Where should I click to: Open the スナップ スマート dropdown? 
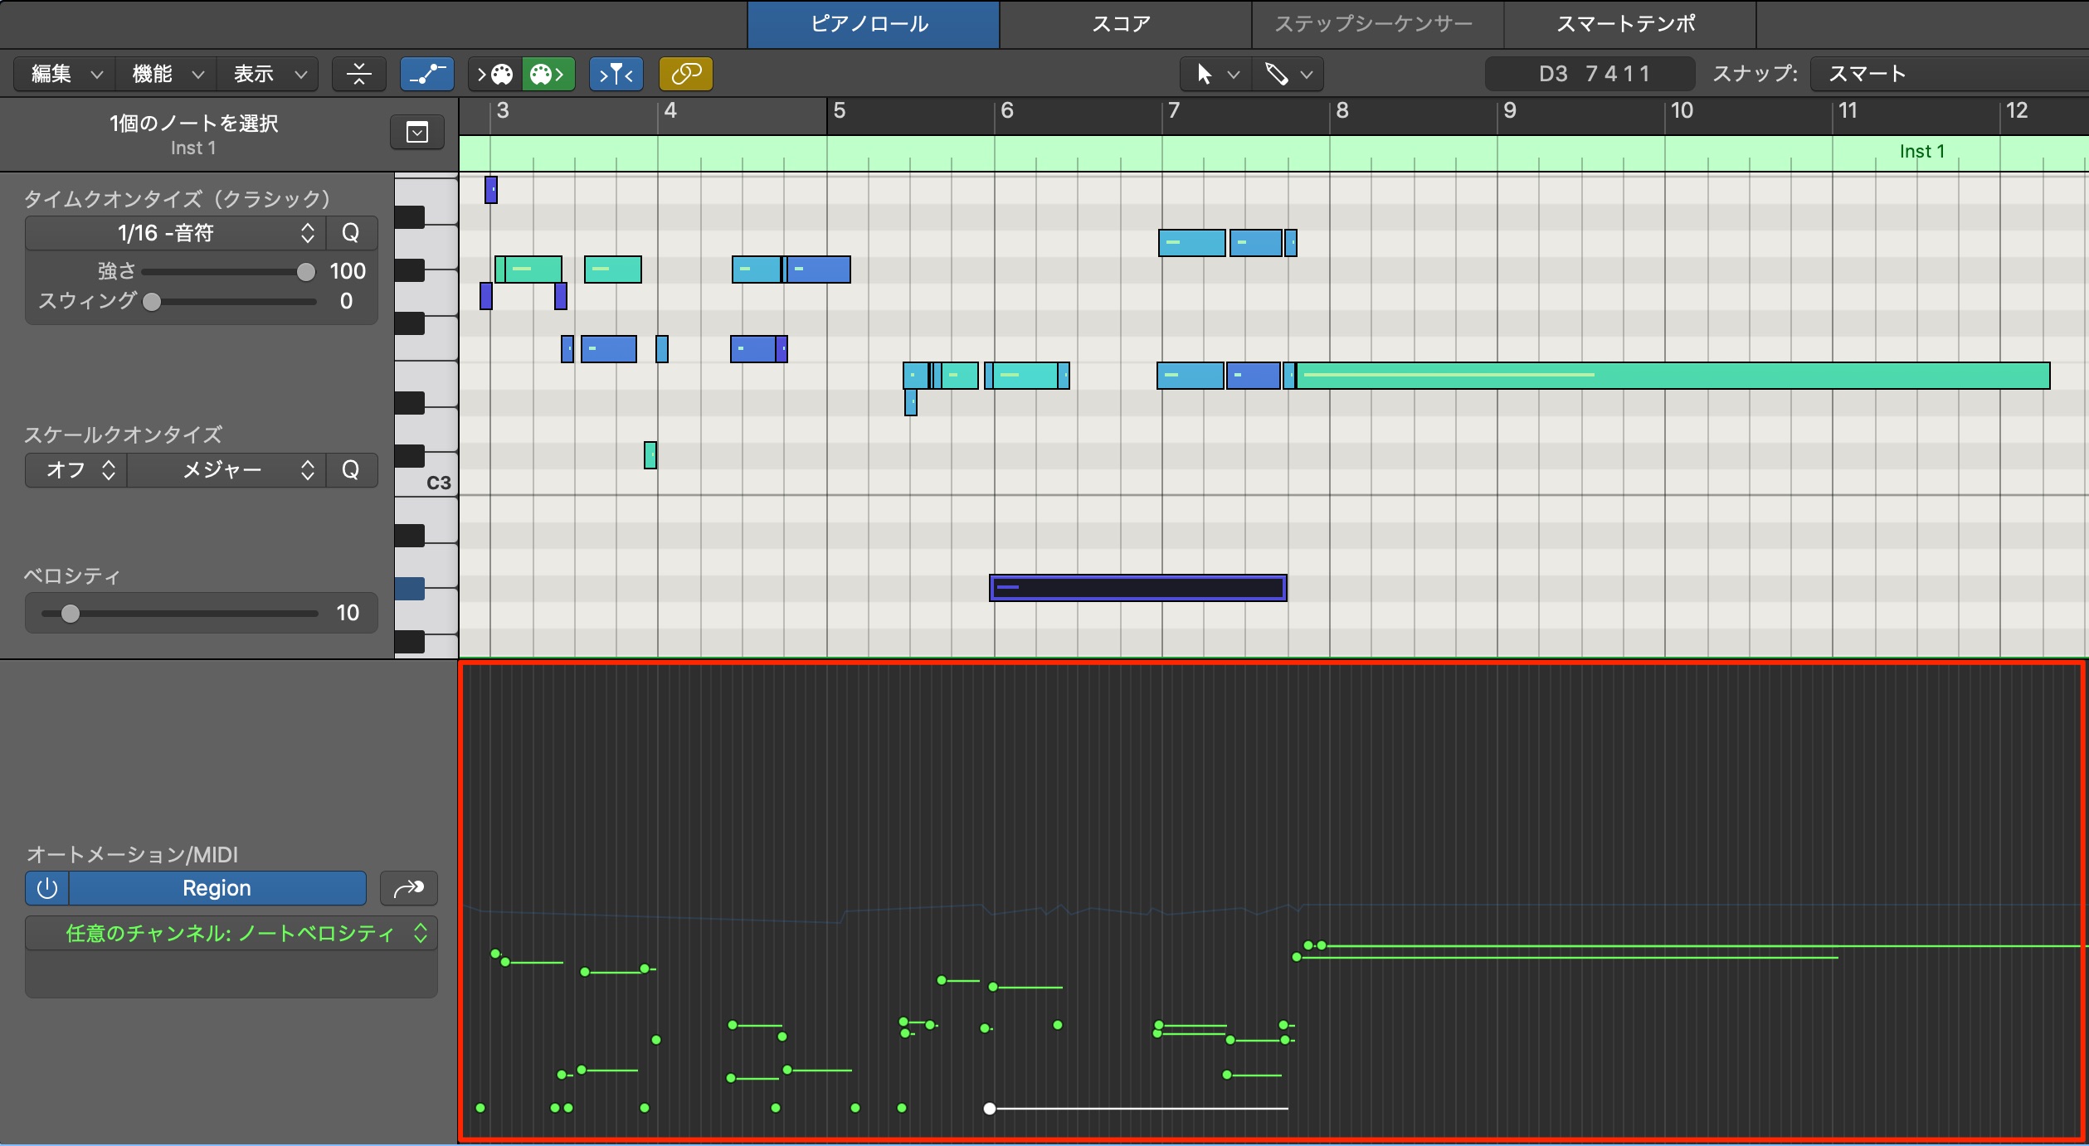pos(1948,74)
